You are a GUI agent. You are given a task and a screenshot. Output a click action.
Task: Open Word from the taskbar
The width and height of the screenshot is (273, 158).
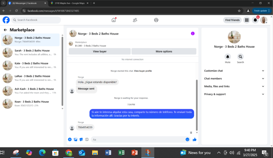point(108,153)
